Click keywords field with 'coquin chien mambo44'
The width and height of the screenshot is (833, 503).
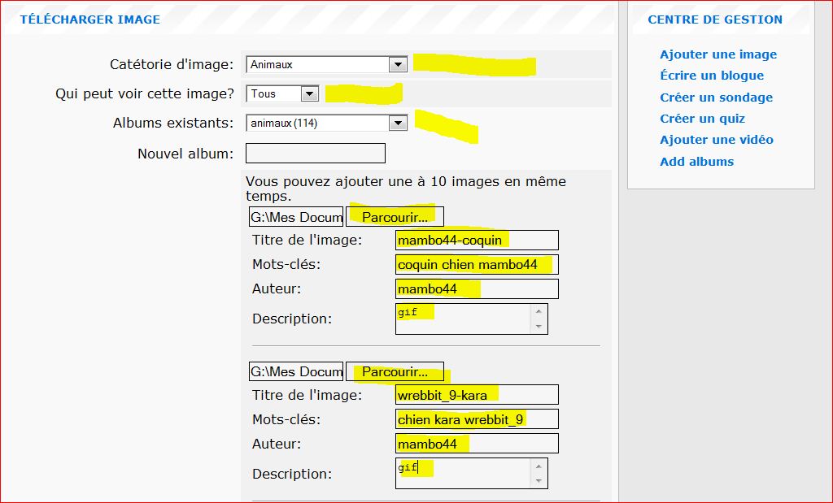(477, 264)
